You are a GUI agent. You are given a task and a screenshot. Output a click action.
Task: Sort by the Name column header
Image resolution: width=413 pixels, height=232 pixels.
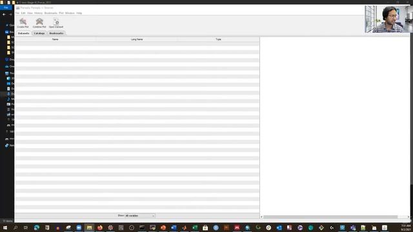55,39
